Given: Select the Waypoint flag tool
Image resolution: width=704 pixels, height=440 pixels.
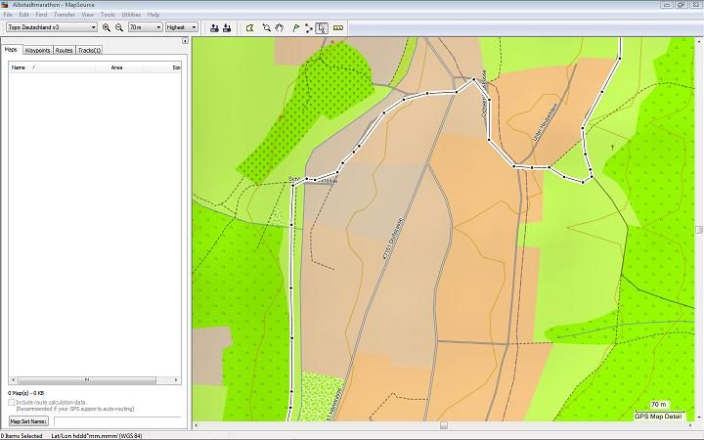Looking at the screenshot, I should point(295,27).
